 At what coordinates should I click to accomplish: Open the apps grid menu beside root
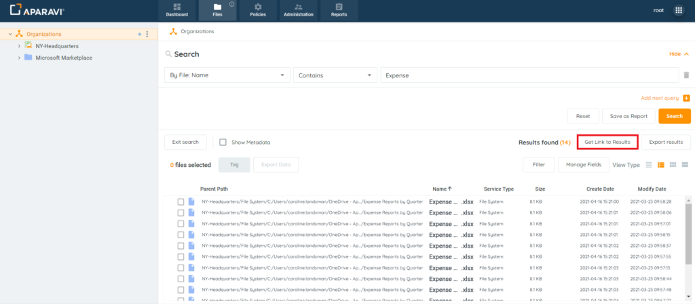tap(678, 10)
